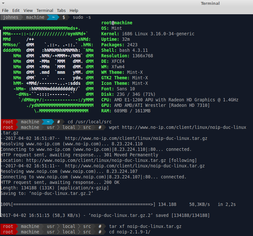
Task: Open the Terminal menu
Action: click(x=45, y=10)
